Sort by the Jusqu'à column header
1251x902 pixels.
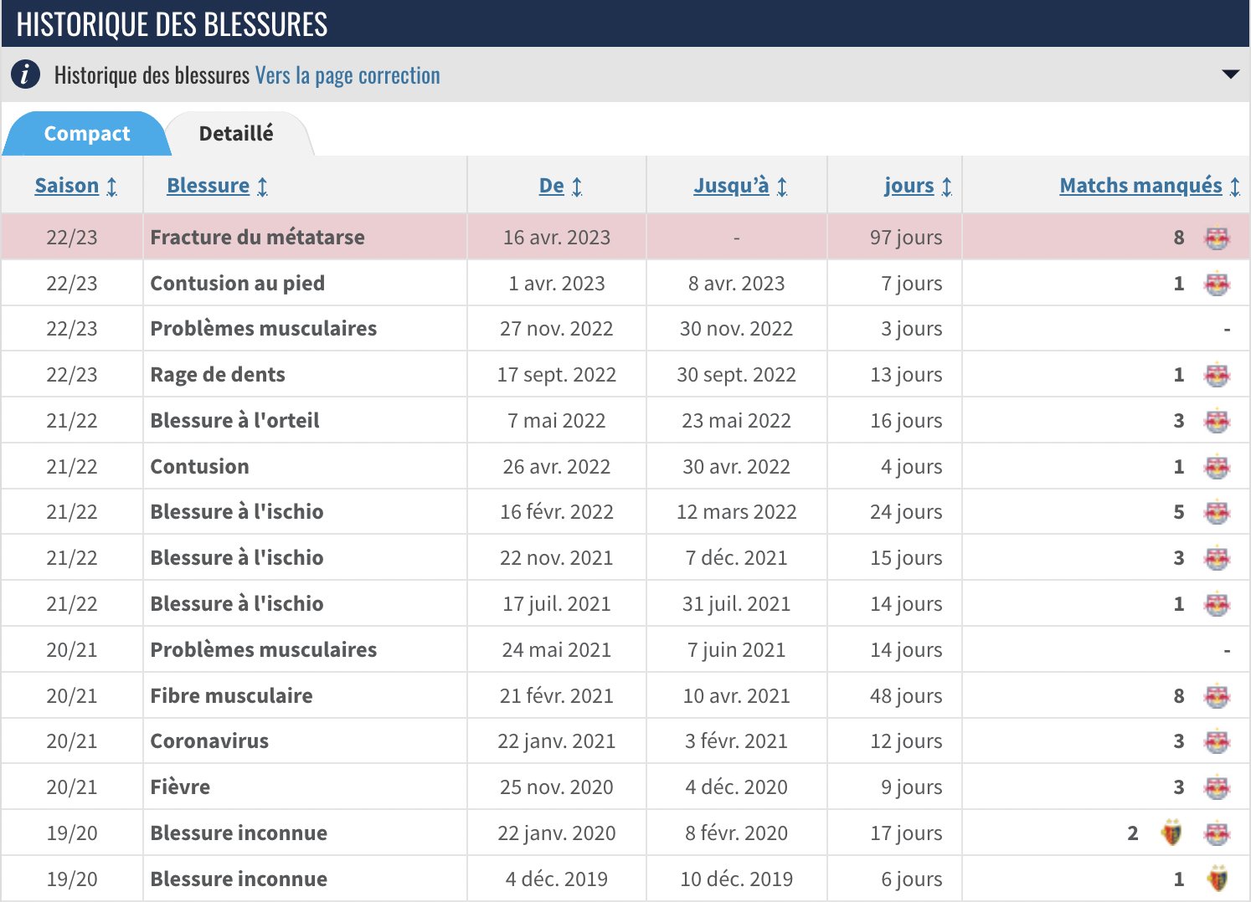click(731, 186)
